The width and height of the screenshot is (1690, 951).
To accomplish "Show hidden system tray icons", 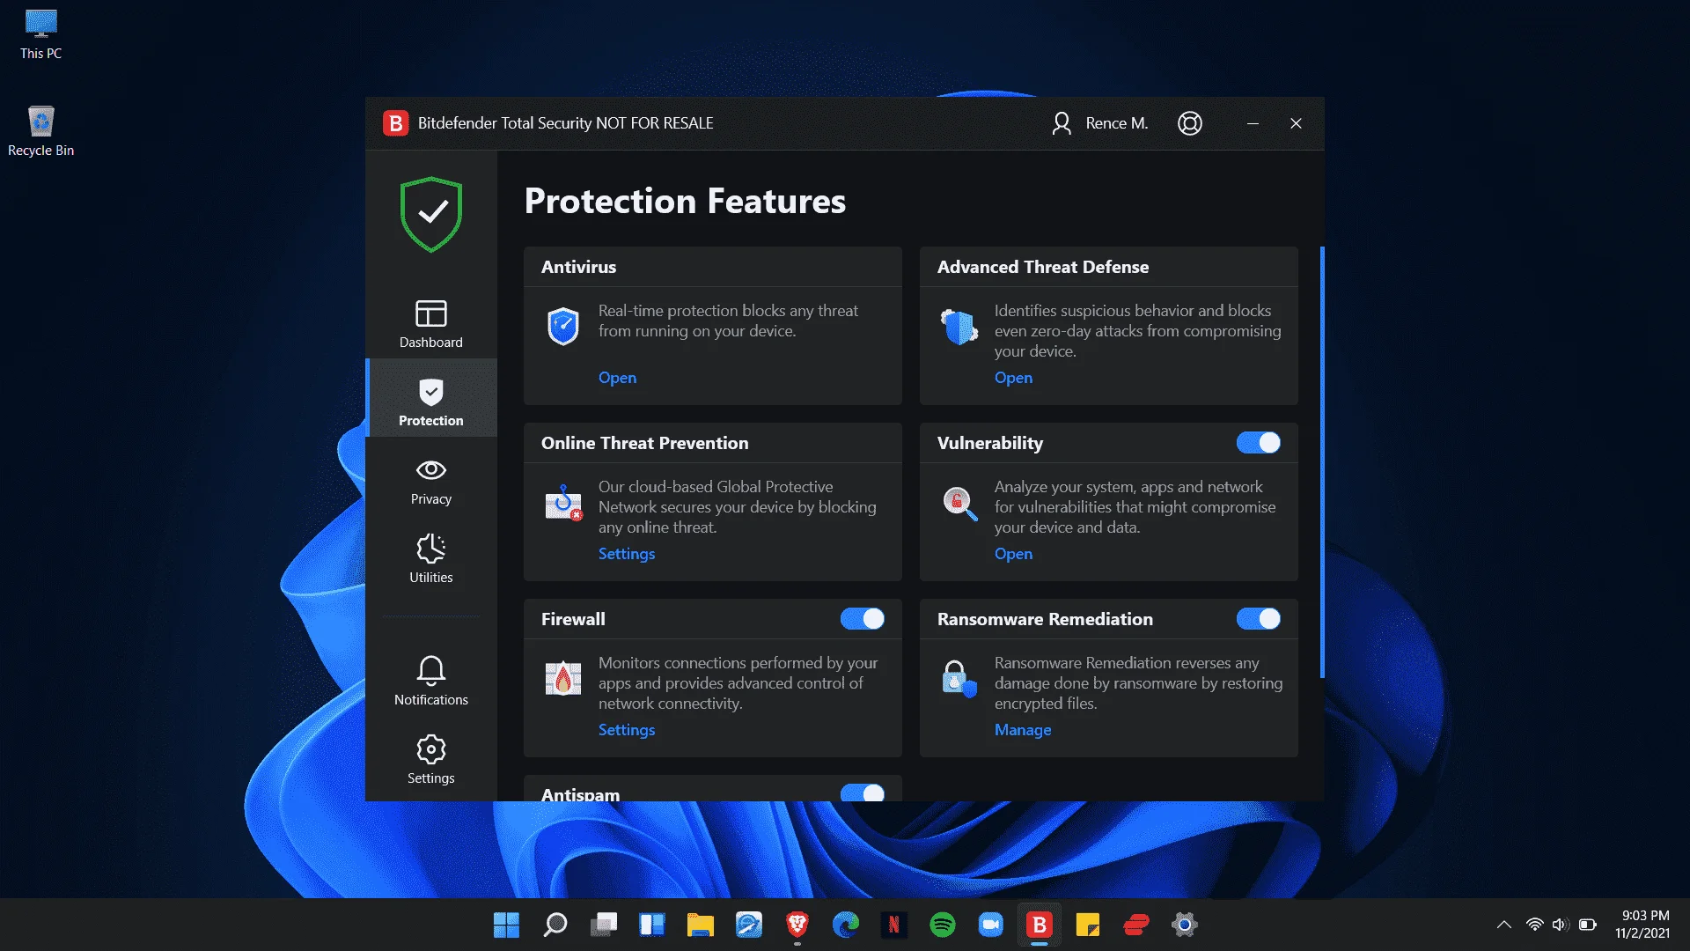I will click(1503, 925).
